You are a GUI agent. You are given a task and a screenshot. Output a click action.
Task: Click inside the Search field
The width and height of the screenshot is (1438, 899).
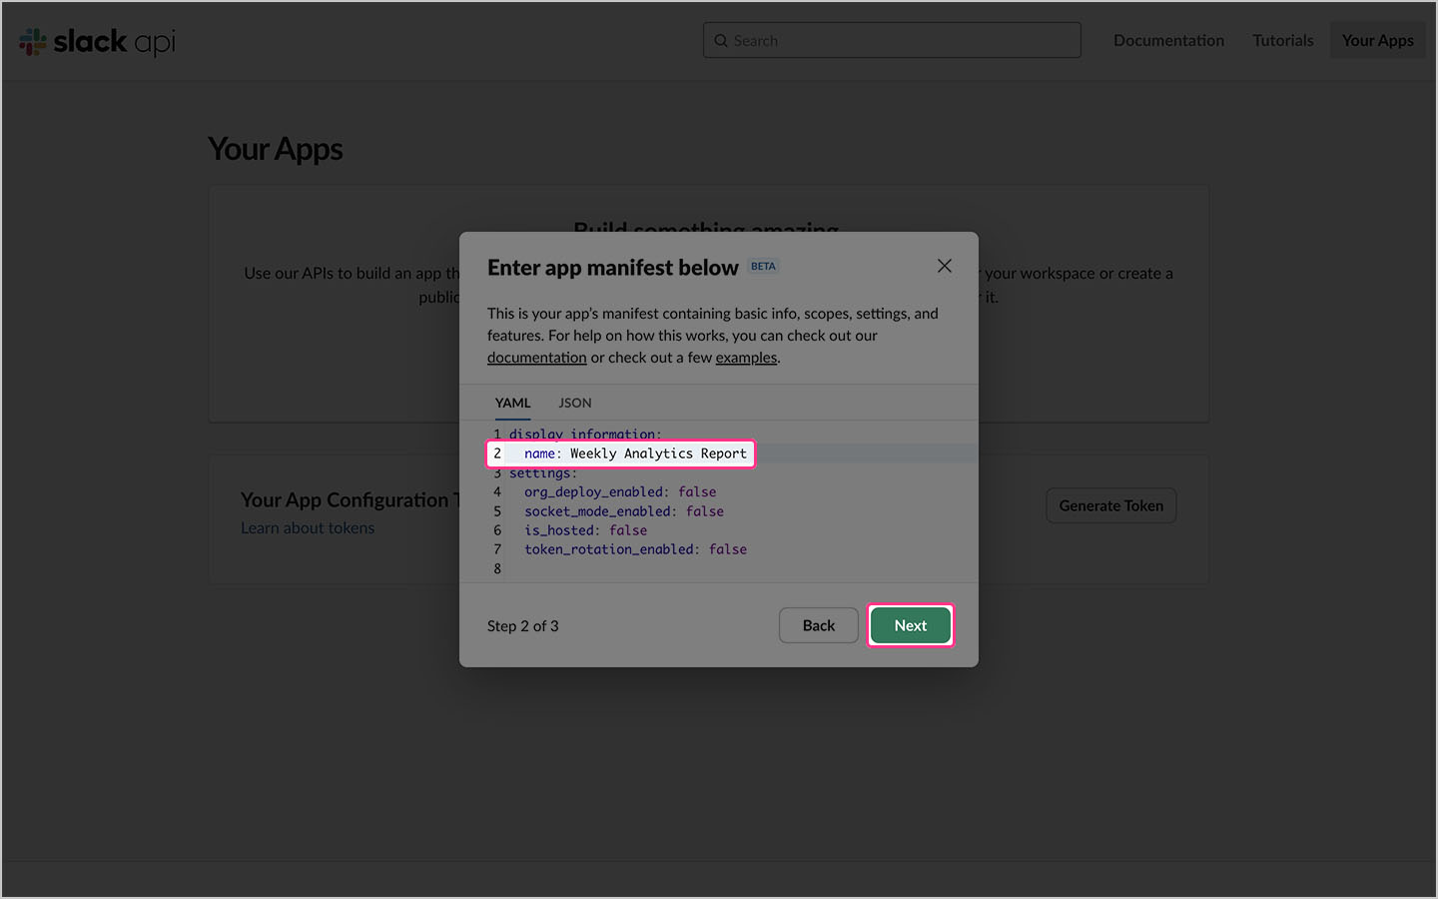[889, 40]
